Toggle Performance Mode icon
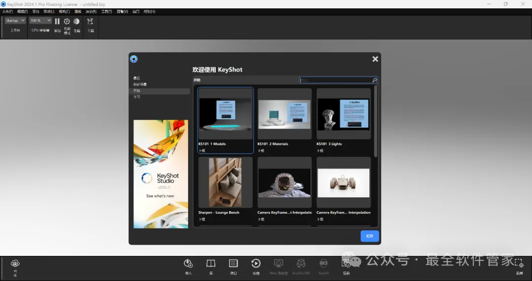Image resolution: width=532 pixels, height=281 pixels. (67, 21)
